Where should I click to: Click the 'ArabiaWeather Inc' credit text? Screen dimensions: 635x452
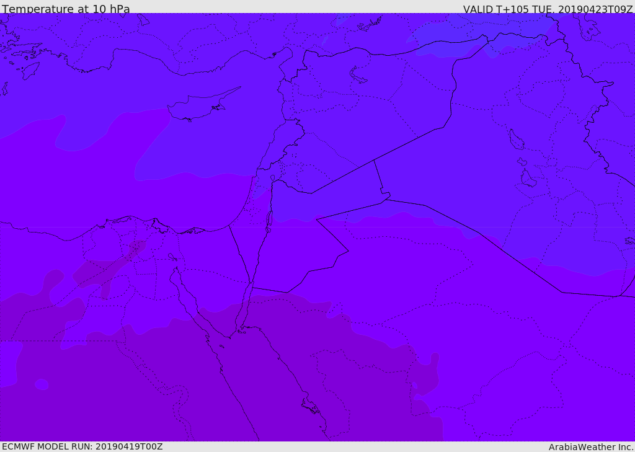(x=591, y=447)
